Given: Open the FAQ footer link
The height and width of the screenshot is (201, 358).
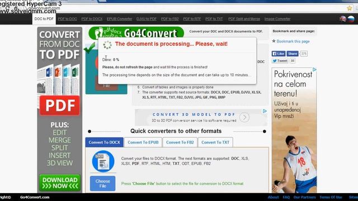Looking at the screenshot, I should coord(286,197).
